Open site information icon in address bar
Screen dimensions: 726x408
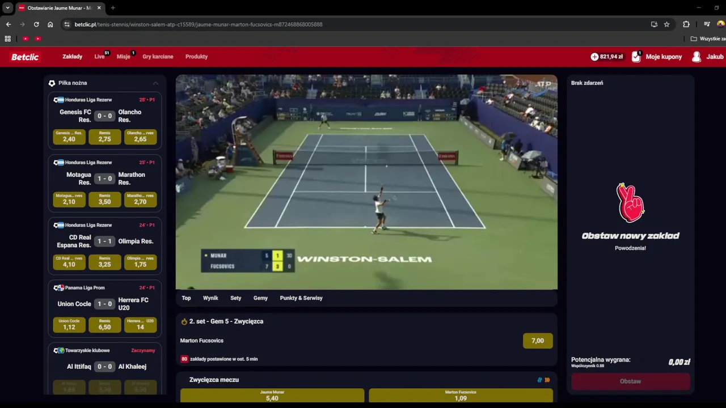[x=67, y=24]
